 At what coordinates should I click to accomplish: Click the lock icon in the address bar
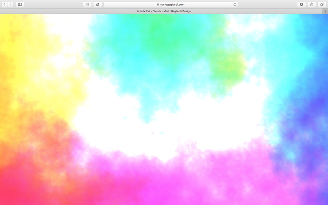pyautogui.click(x=158, y=5)
